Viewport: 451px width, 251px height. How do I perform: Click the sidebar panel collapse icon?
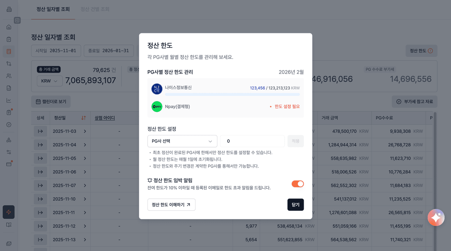[17, 20]
